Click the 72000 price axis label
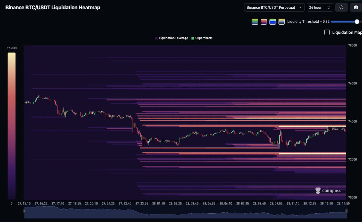This screenshot has width=362, height=222. [353, 159]
